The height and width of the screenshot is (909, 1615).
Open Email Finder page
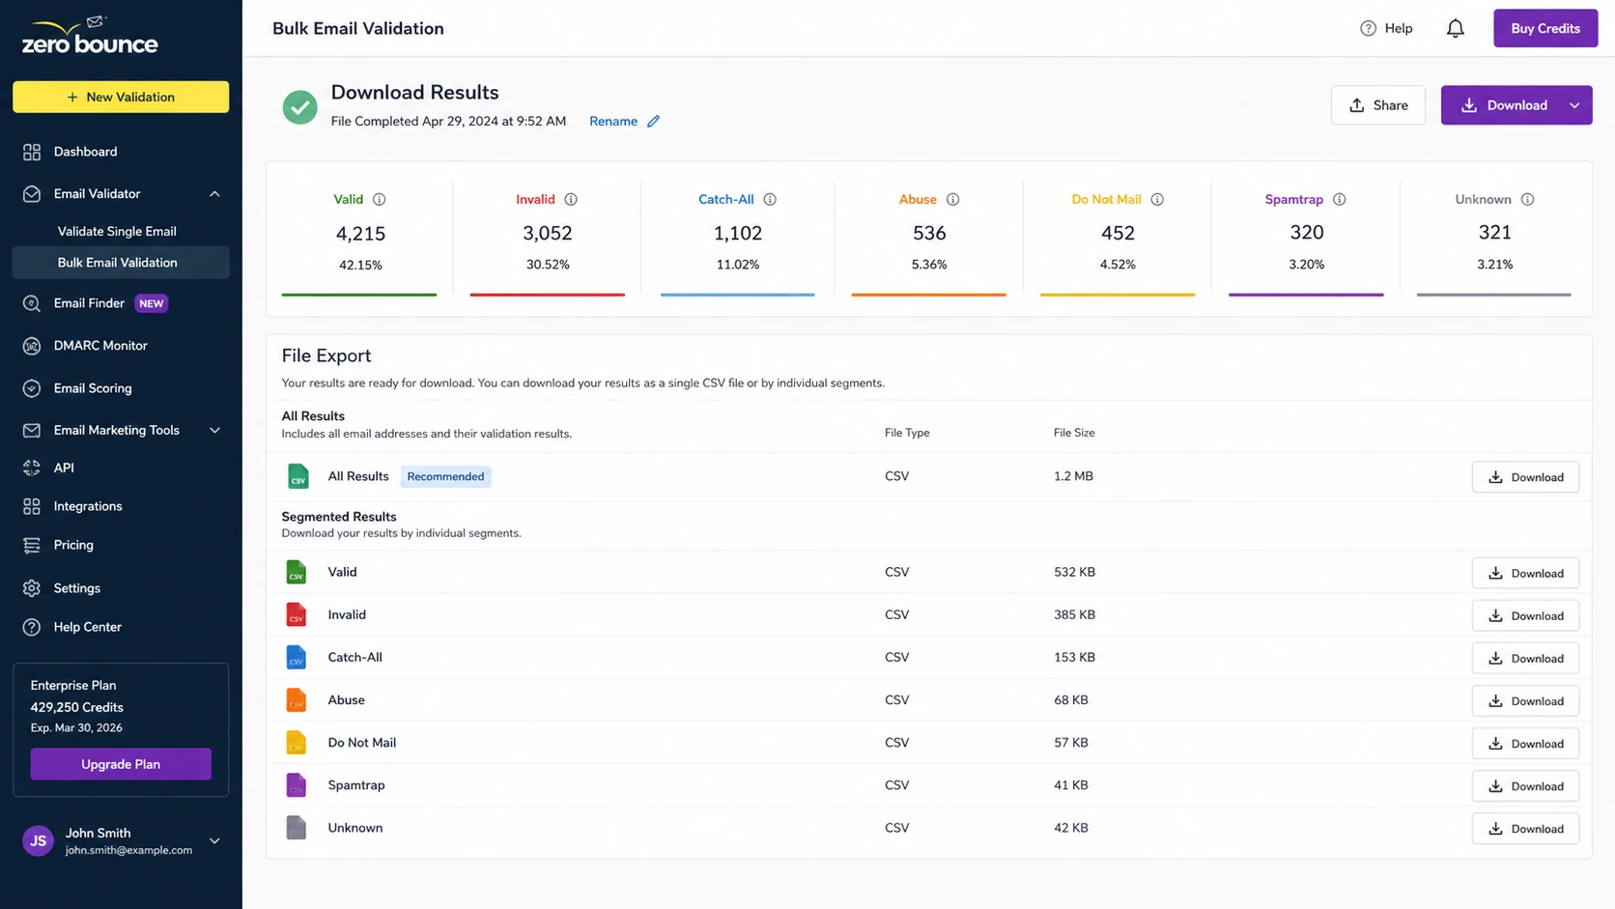pos(89,303)
